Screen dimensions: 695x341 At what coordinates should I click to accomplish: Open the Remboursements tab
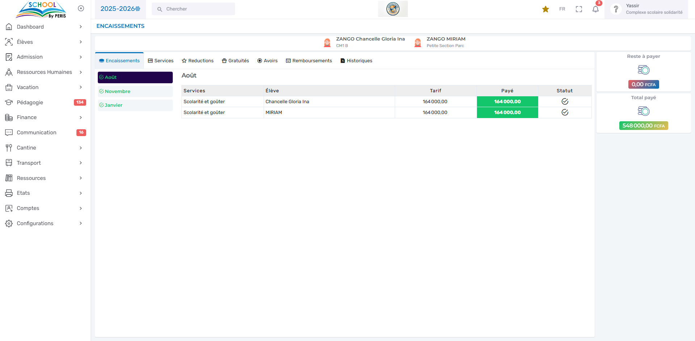pos(309,61)
